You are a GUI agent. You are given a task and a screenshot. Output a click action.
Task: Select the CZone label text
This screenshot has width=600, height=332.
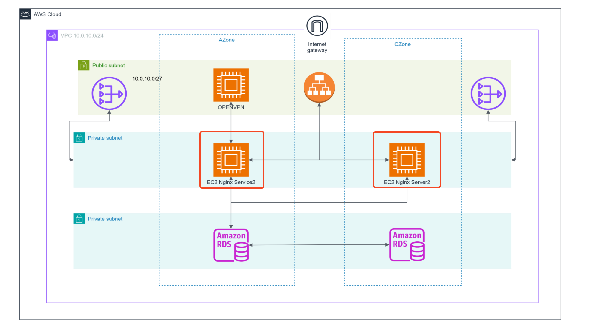[x=402, y=44]
